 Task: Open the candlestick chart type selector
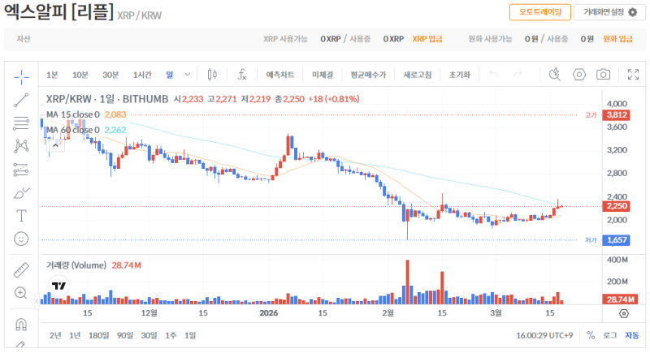pyautogui.click(x=212, y=75)
